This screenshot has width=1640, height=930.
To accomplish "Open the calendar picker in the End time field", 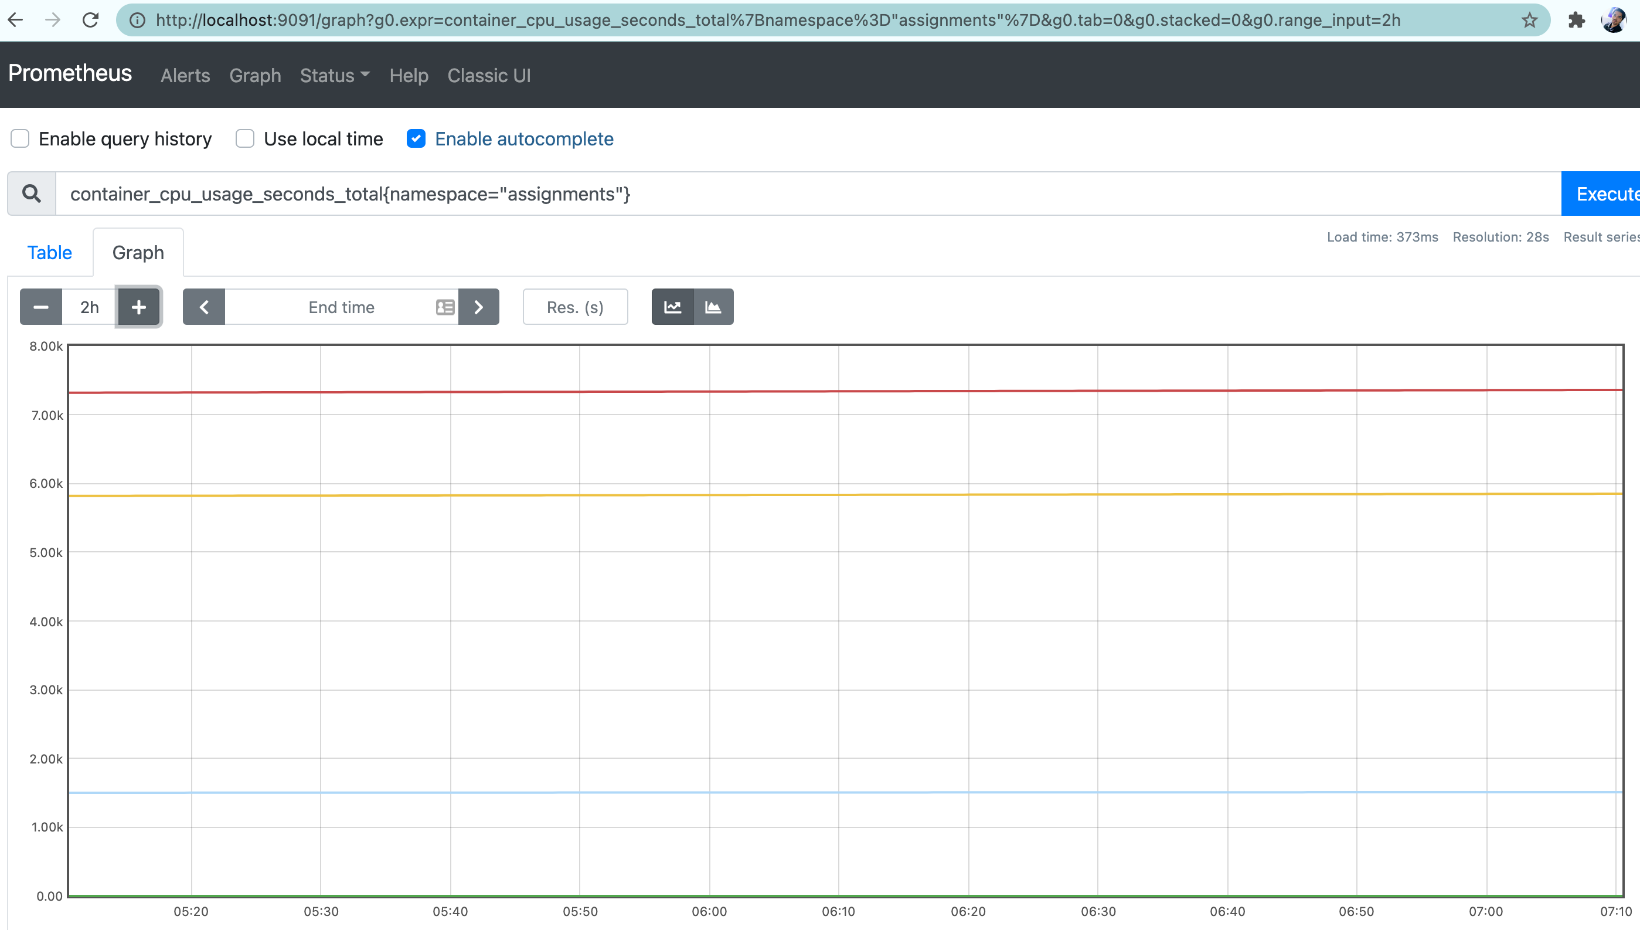I will tap(445, 307).
